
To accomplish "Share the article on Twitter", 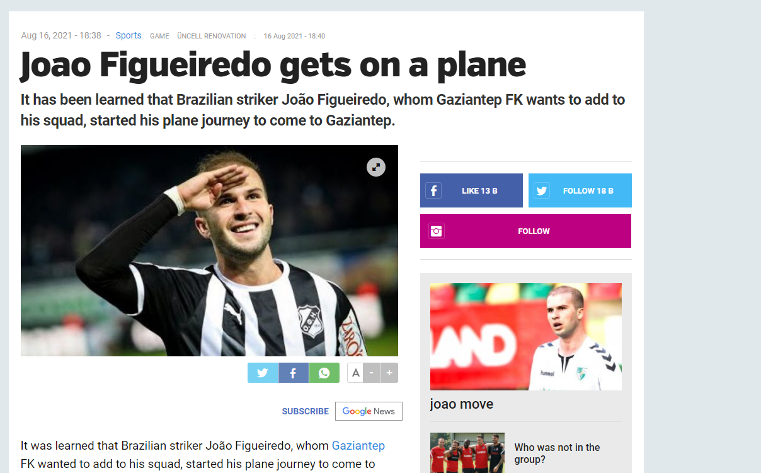I will 263,373.
